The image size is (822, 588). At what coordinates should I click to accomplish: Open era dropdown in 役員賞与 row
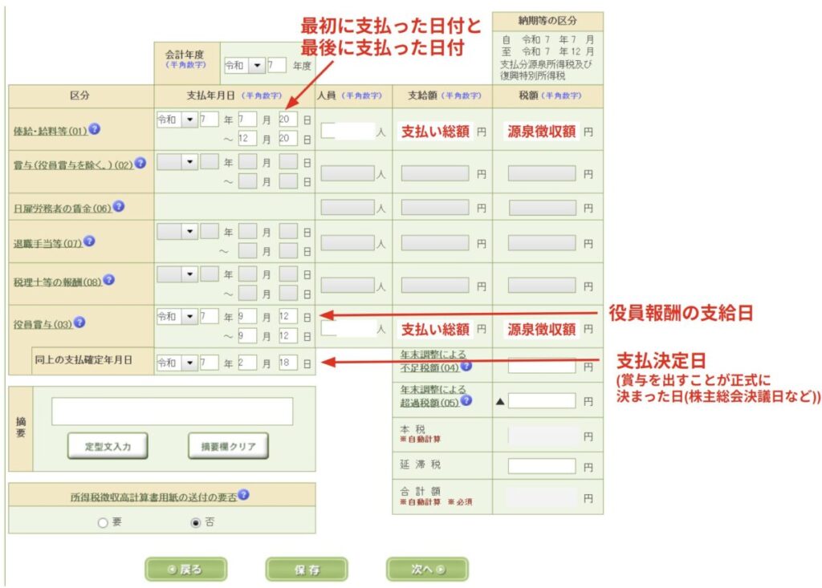click(x=189, y=317)
